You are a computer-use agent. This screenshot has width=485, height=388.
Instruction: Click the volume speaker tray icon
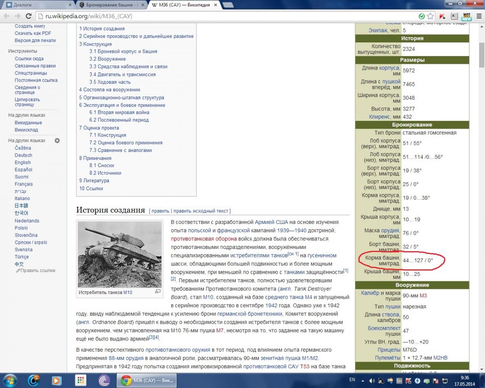click(x=371, y=380)
